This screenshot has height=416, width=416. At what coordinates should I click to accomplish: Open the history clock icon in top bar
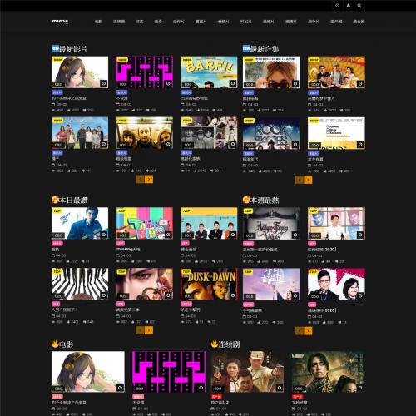pyautogui.click(x=337, y=6)
